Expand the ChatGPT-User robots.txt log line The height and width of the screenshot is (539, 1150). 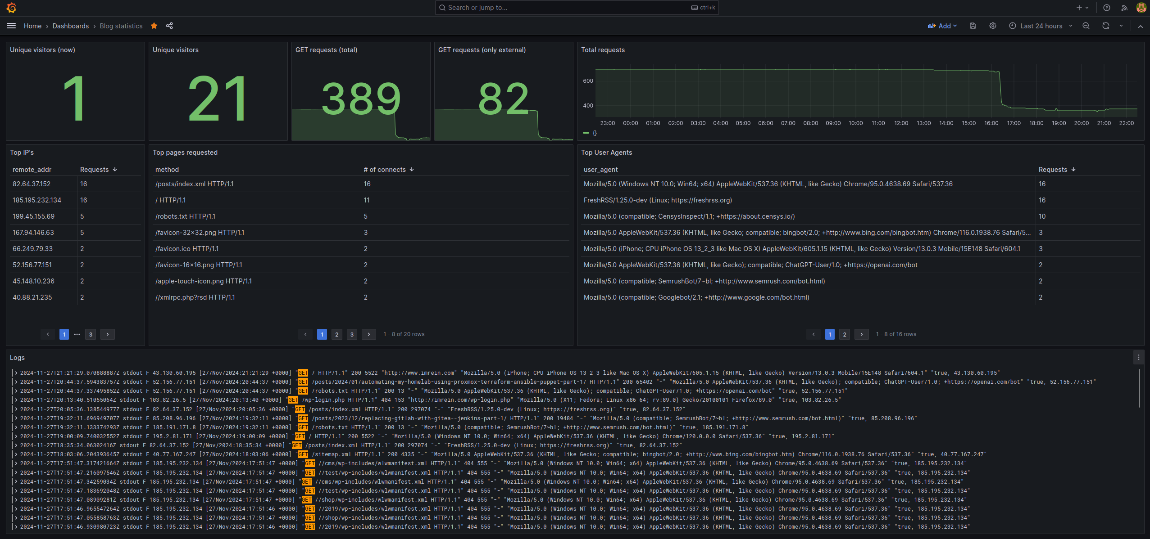click(x=16, y=391)
